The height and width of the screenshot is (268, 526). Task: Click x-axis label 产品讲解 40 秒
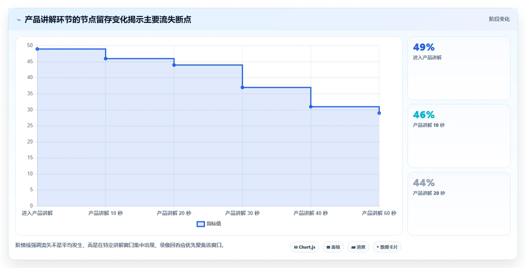pos(311,213)
